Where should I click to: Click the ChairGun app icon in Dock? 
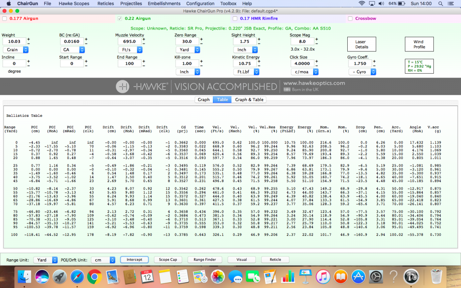411,276
